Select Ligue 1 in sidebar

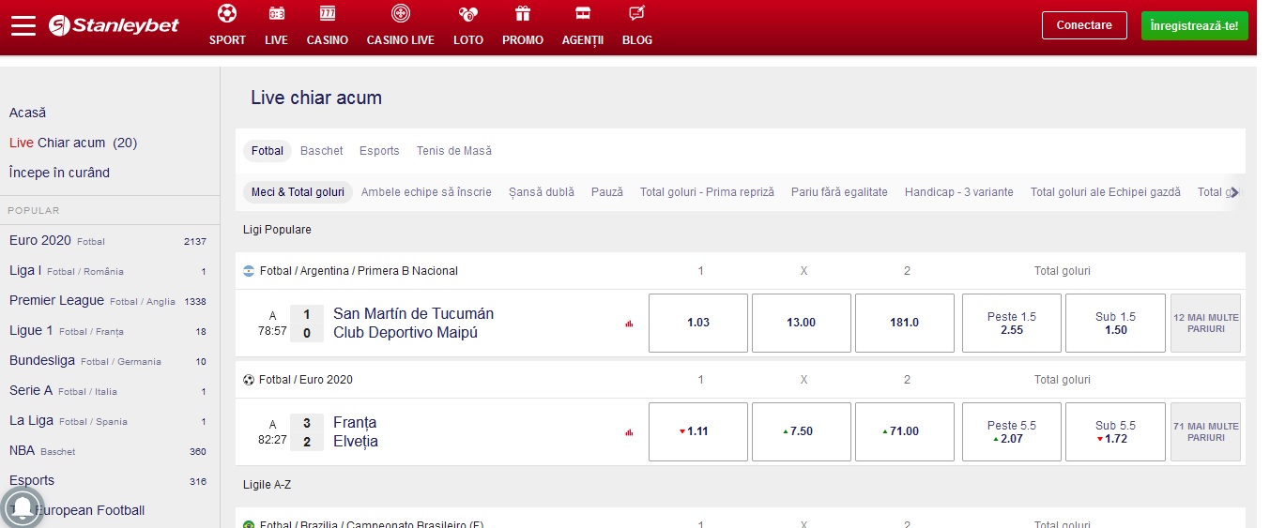[x=108, y=331]
